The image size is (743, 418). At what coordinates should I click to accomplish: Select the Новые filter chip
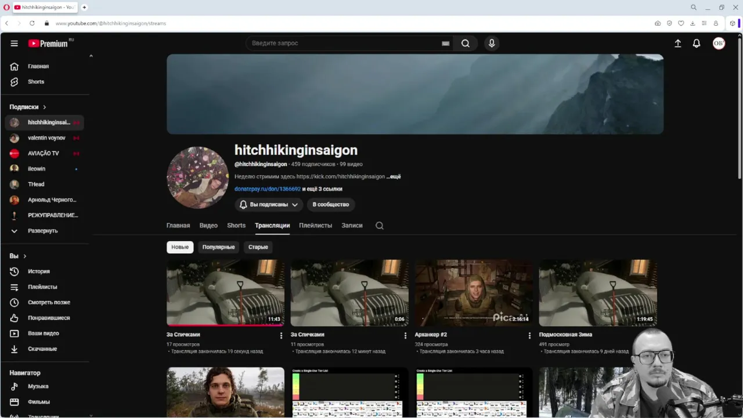click(x=180, y=247)
